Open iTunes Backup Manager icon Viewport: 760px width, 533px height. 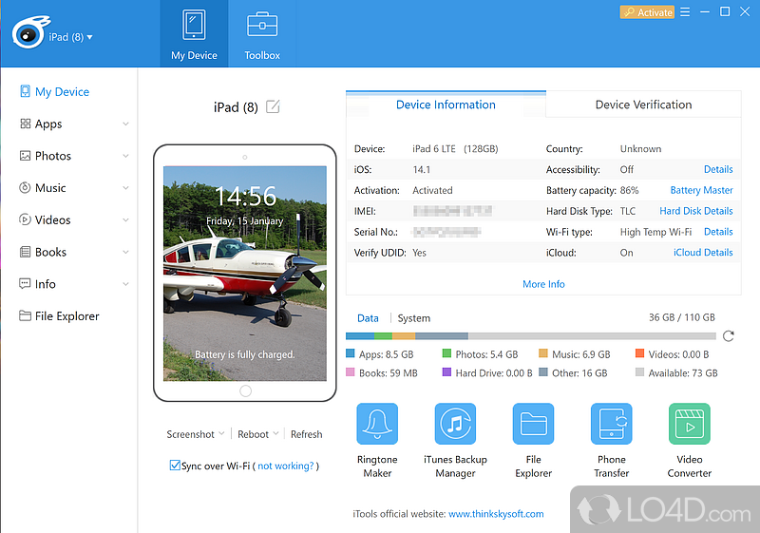(455, 424)
